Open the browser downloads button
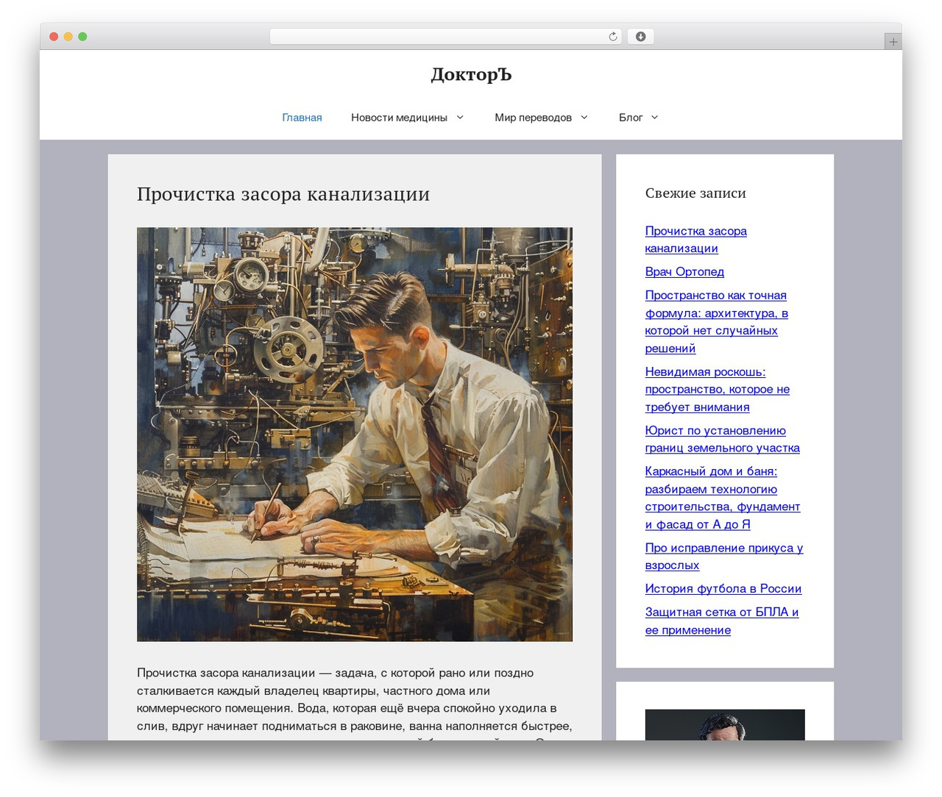Screen dimensions: 942x797 640,37
